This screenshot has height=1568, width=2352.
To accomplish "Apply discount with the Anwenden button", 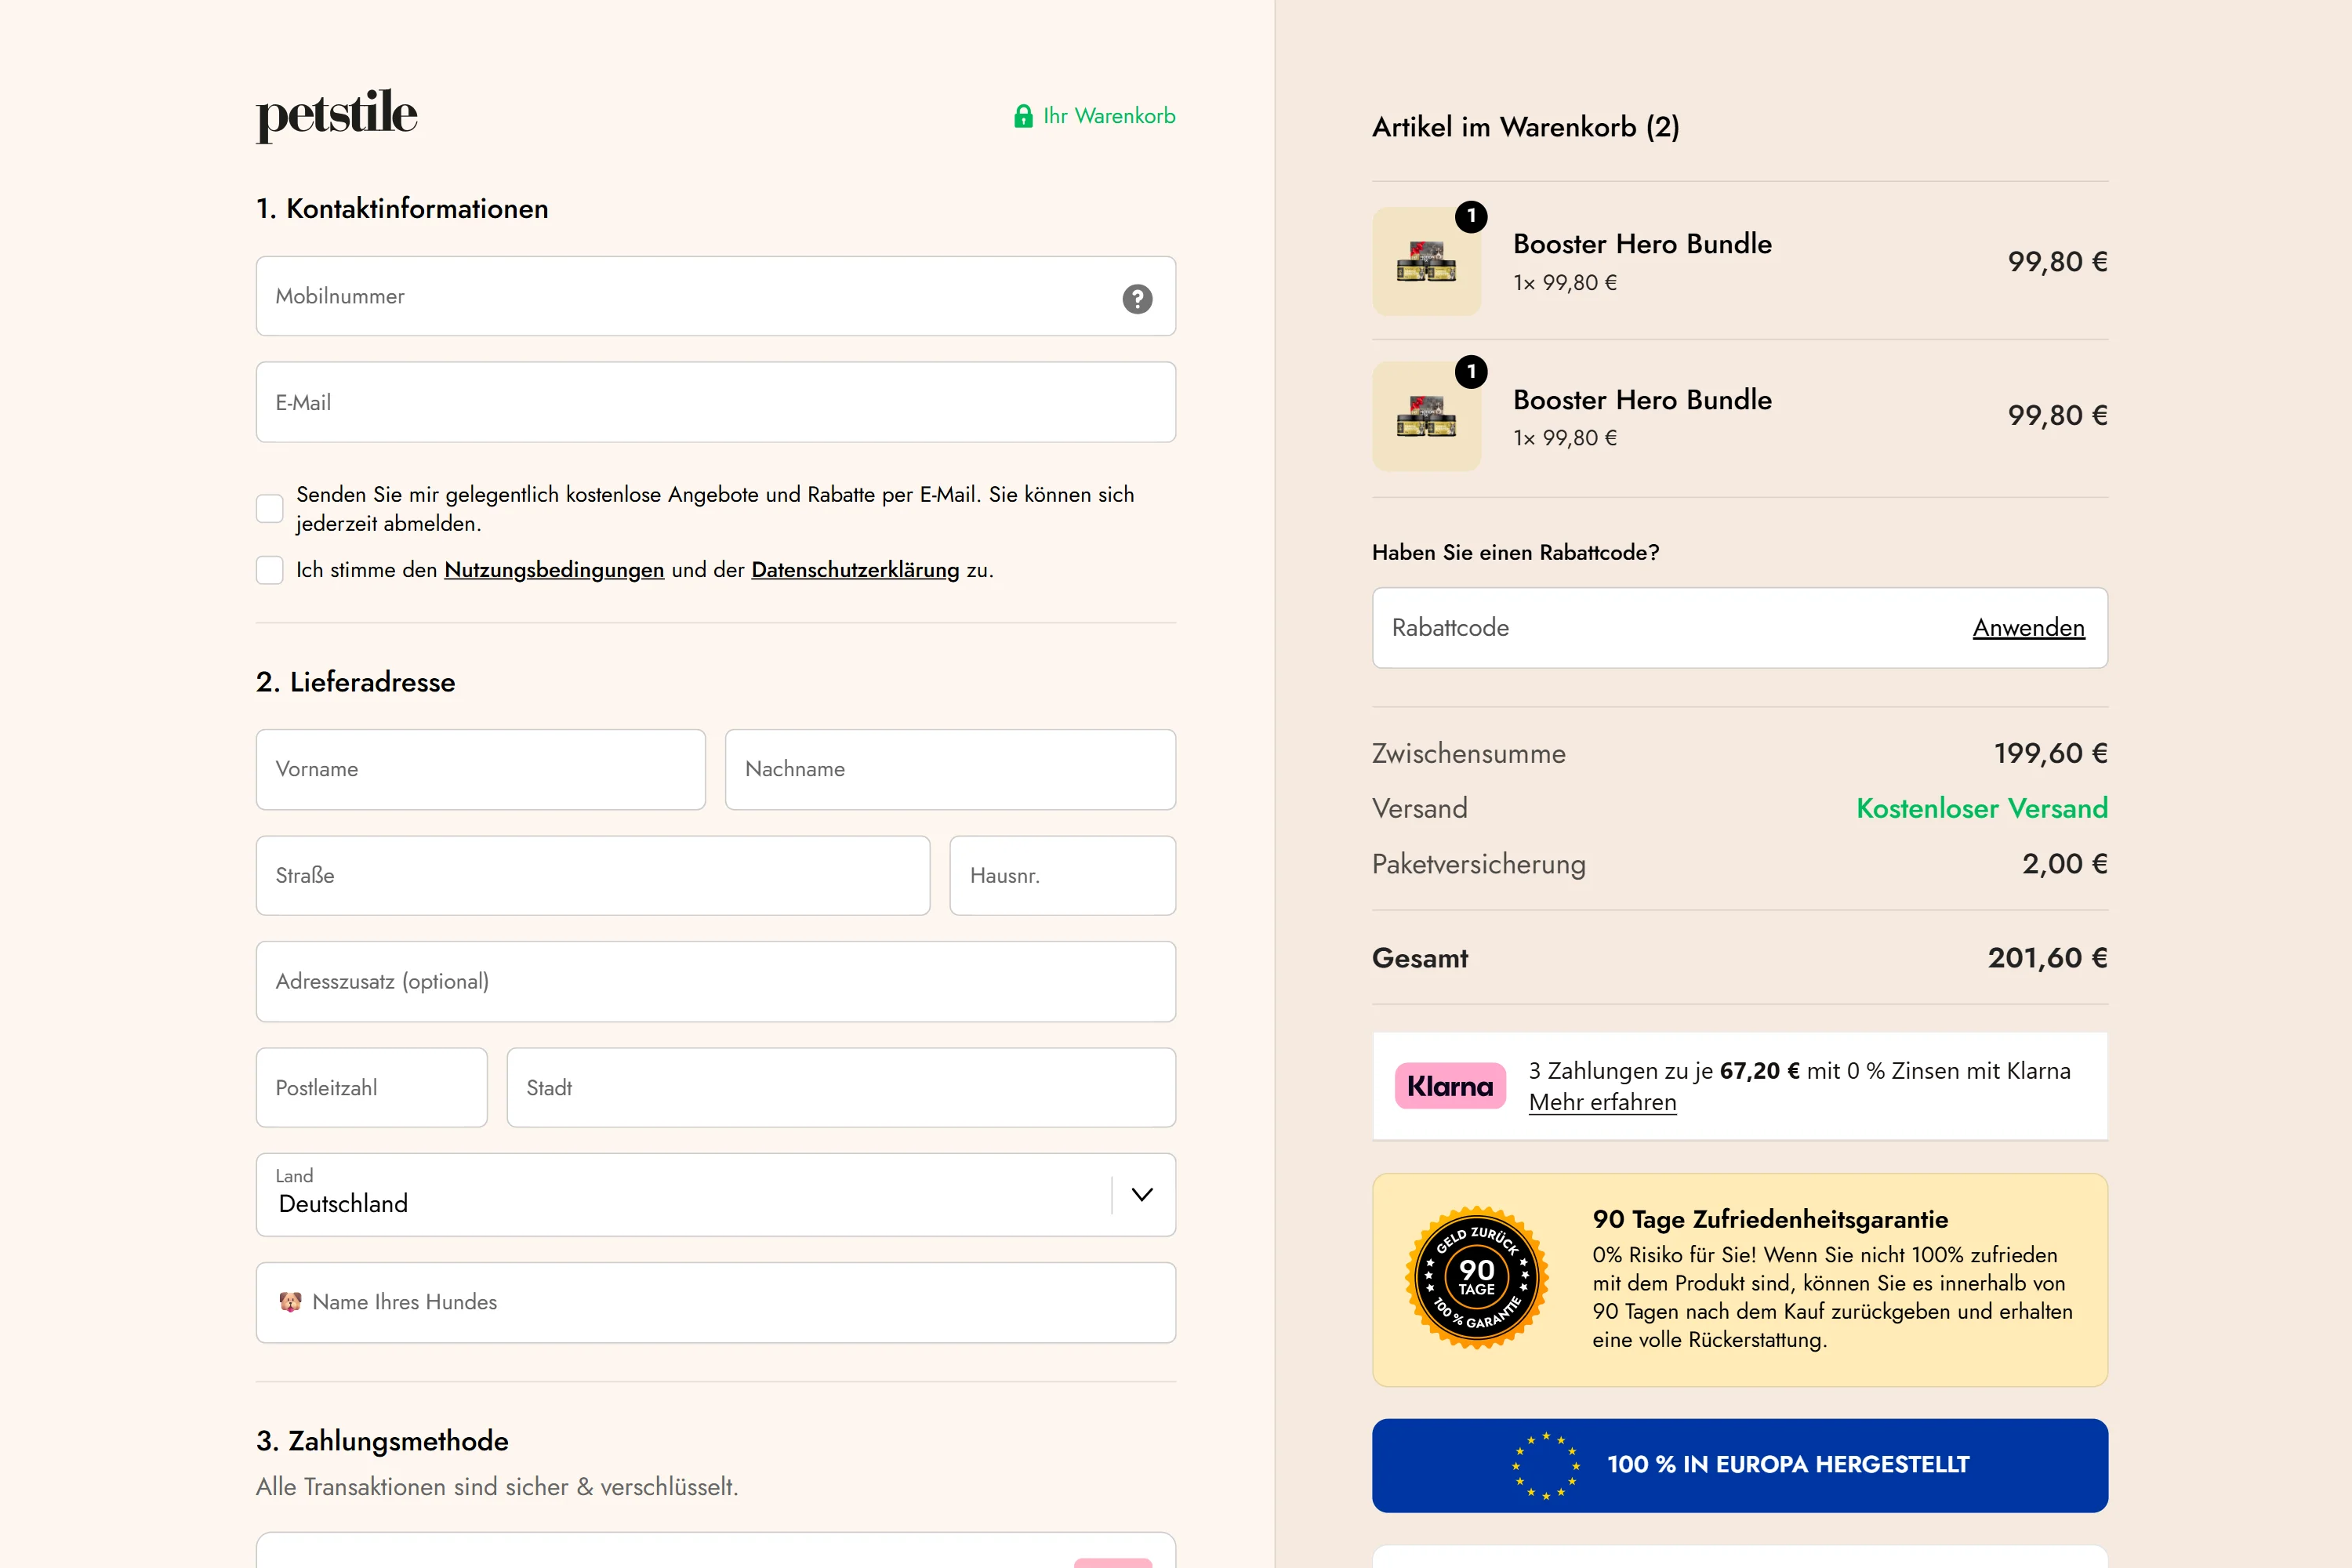I will pos(2028,628).
